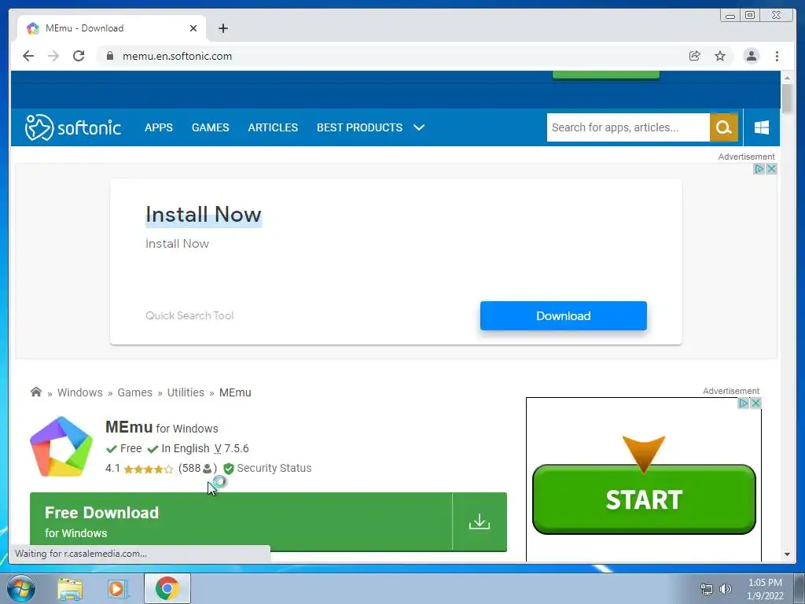Image resolution: width=805 pixels, height=604 pixels.
Task: Click the Security Status link
Action: click(274, 469)
